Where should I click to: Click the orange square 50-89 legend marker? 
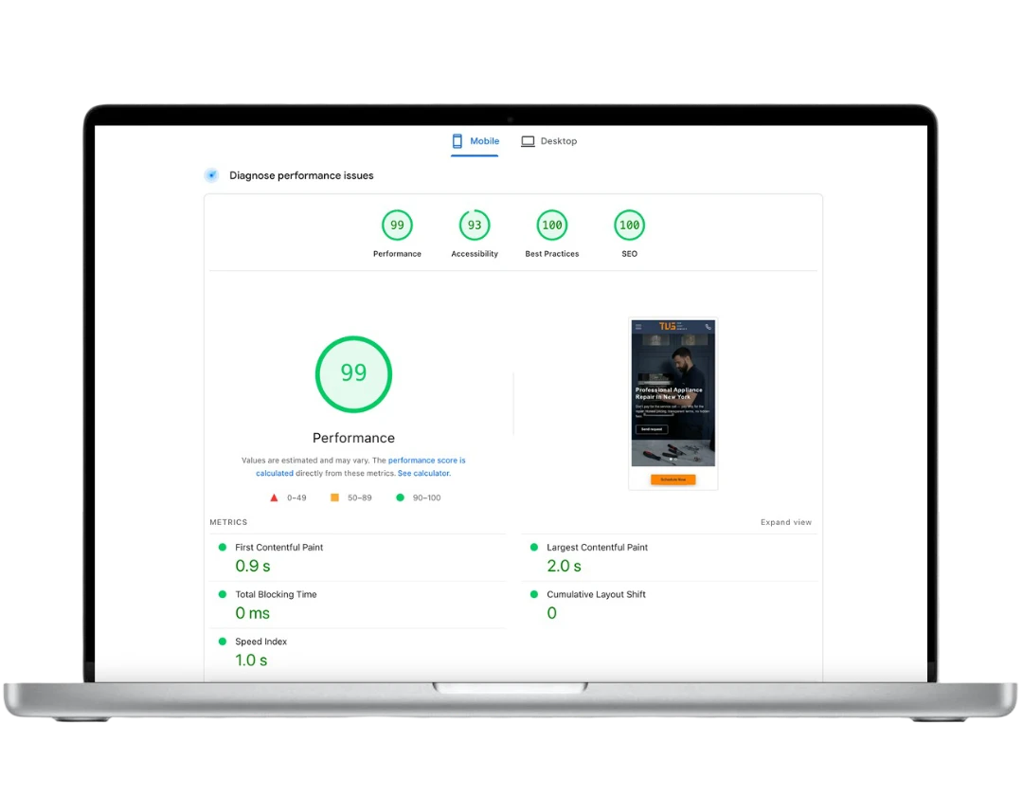(333, 497)
